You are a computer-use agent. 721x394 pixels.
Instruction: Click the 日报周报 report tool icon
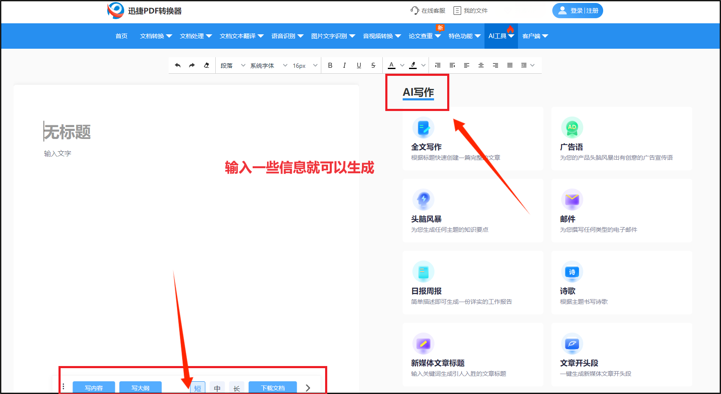423,272
